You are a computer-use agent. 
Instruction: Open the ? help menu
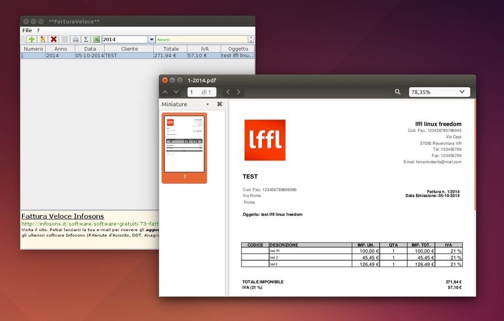point(38,30)
